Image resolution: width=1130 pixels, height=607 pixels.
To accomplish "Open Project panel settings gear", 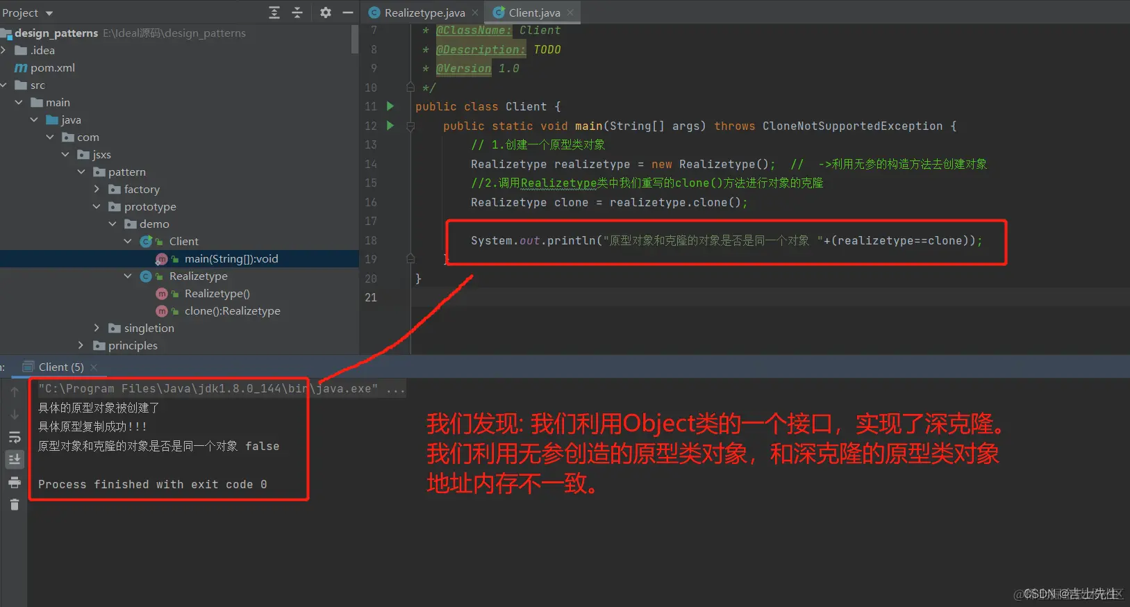I will coord(325,13).
